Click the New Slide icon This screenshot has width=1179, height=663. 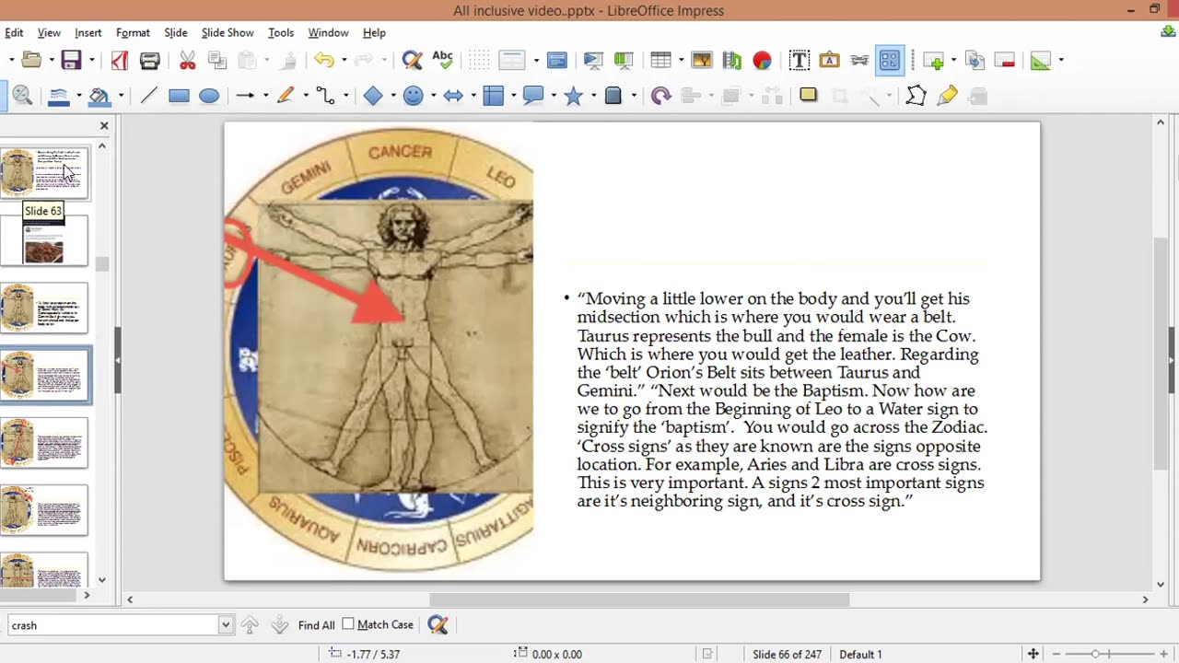[x=935, y=61]
